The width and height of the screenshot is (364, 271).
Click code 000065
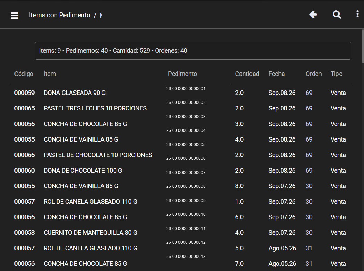[x=24, y=108]
